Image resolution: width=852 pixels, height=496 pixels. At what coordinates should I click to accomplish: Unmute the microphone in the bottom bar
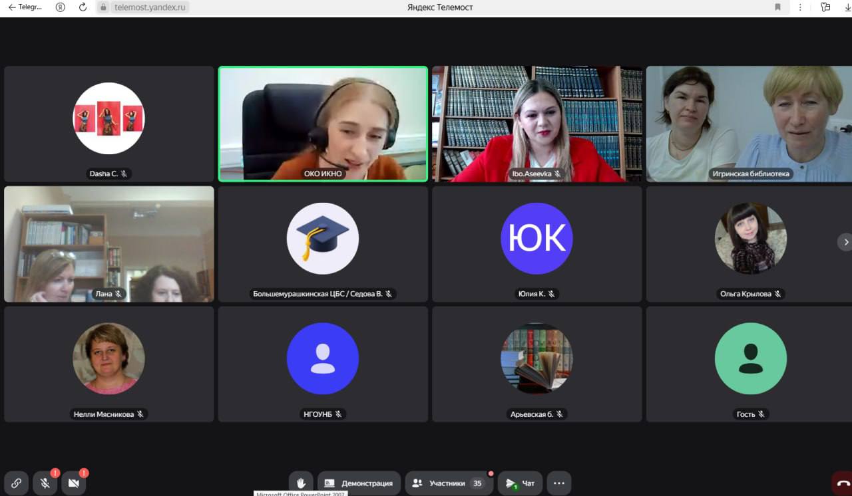coord(45,483)
